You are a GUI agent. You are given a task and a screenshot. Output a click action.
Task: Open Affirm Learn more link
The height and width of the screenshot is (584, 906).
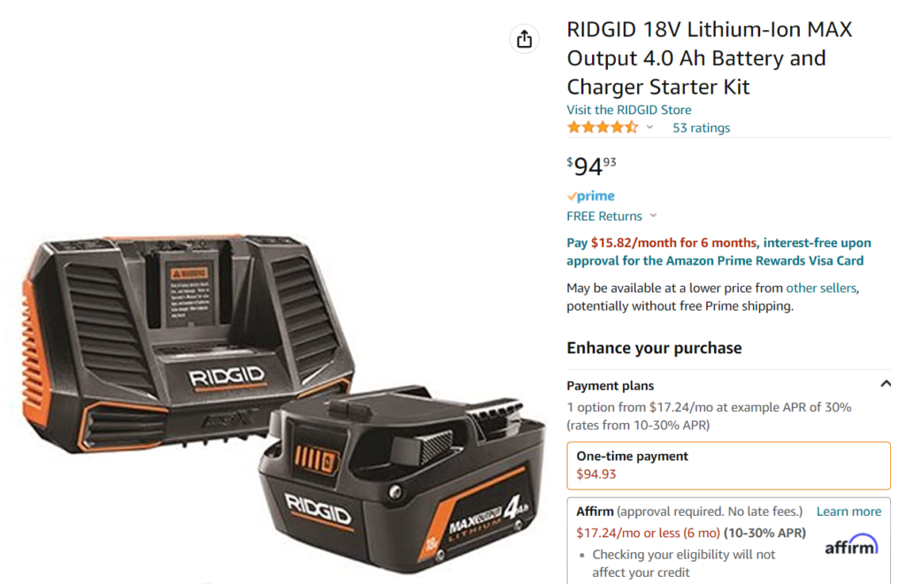(x=848, y=511)
